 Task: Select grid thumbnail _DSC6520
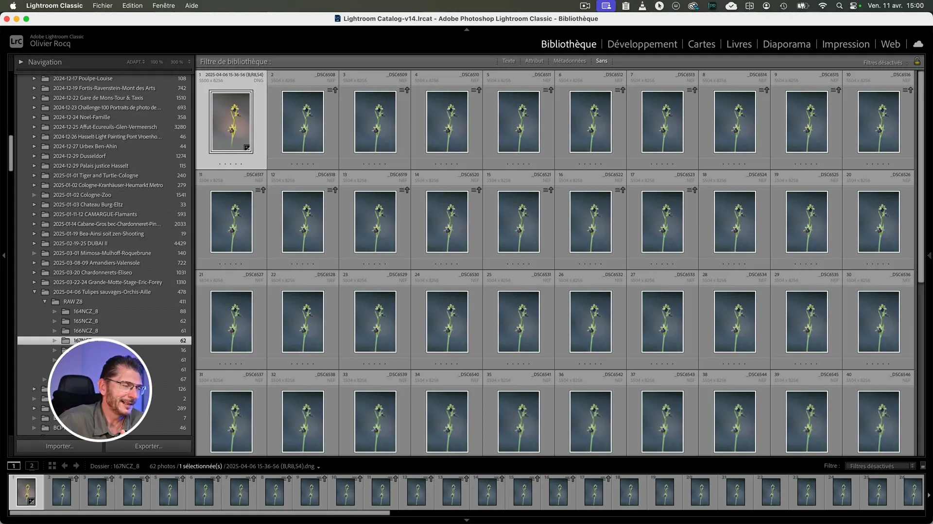pyautogui.click(x=447, y=222)
